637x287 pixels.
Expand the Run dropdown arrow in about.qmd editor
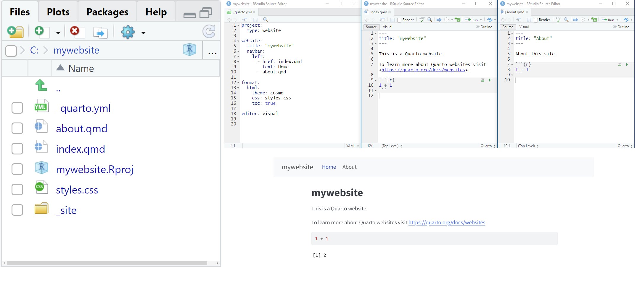click(617, 20)
